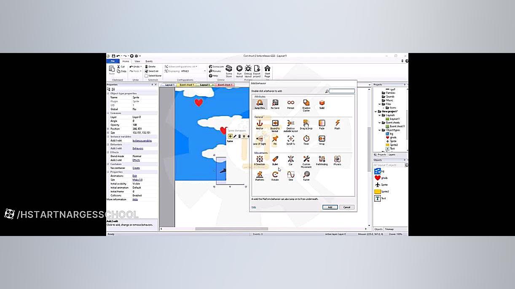
Task: Click the Cut button
Action: [x=121, y=66]
